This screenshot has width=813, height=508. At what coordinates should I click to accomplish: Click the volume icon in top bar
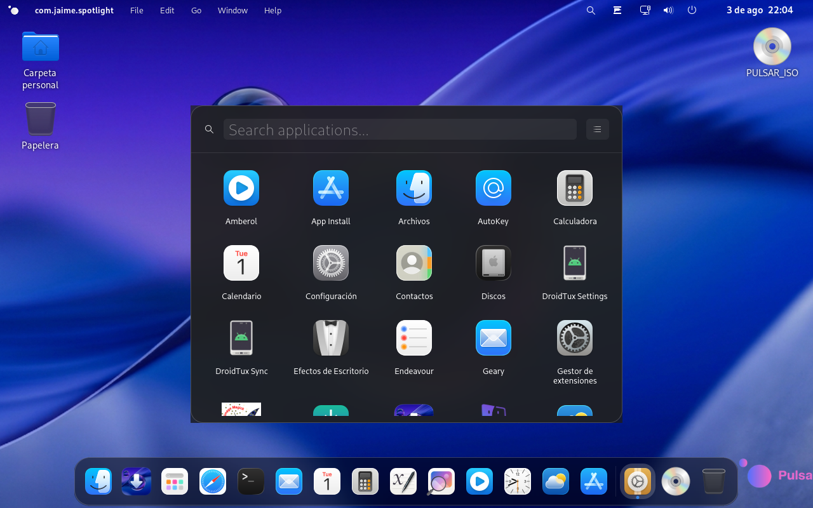pyautogui.click(x=668, y=10)
